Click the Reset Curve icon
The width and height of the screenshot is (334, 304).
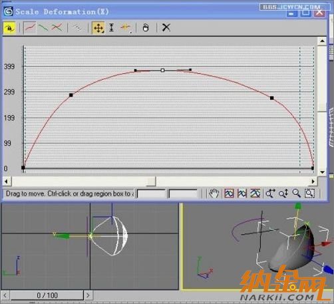[146, 28]
